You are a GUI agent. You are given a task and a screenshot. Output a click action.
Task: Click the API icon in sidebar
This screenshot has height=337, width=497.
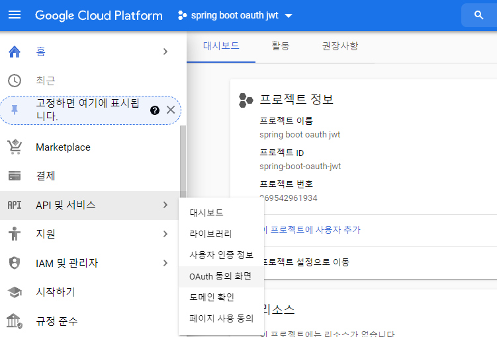(x=15, y=205)
